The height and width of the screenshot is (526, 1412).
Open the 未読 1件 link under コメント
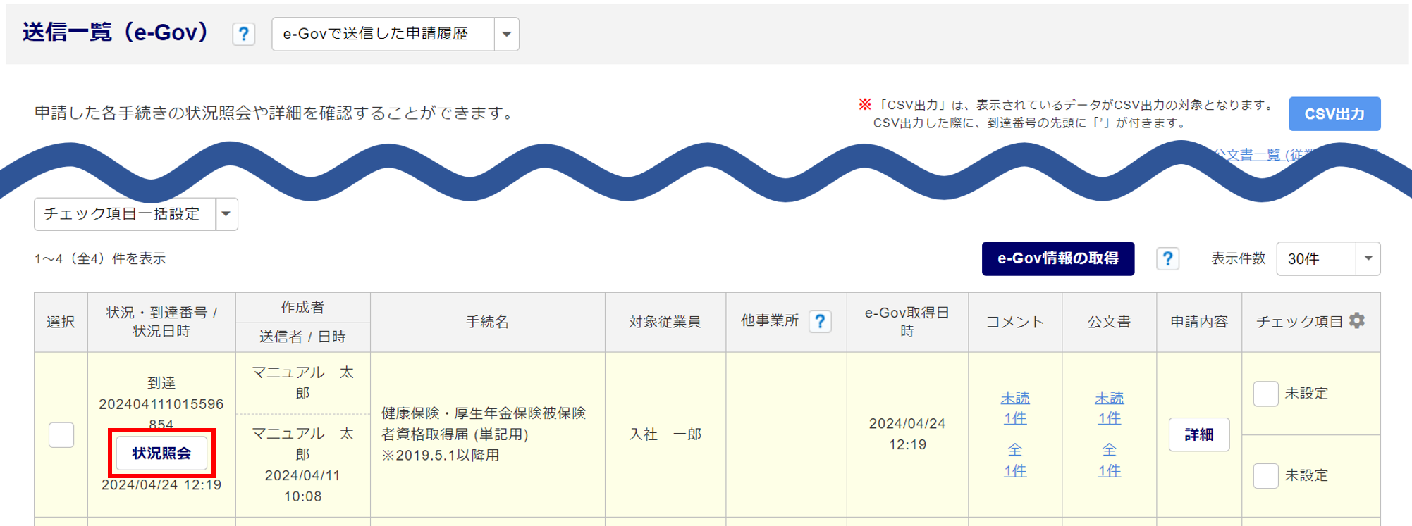coord(1015,408)
